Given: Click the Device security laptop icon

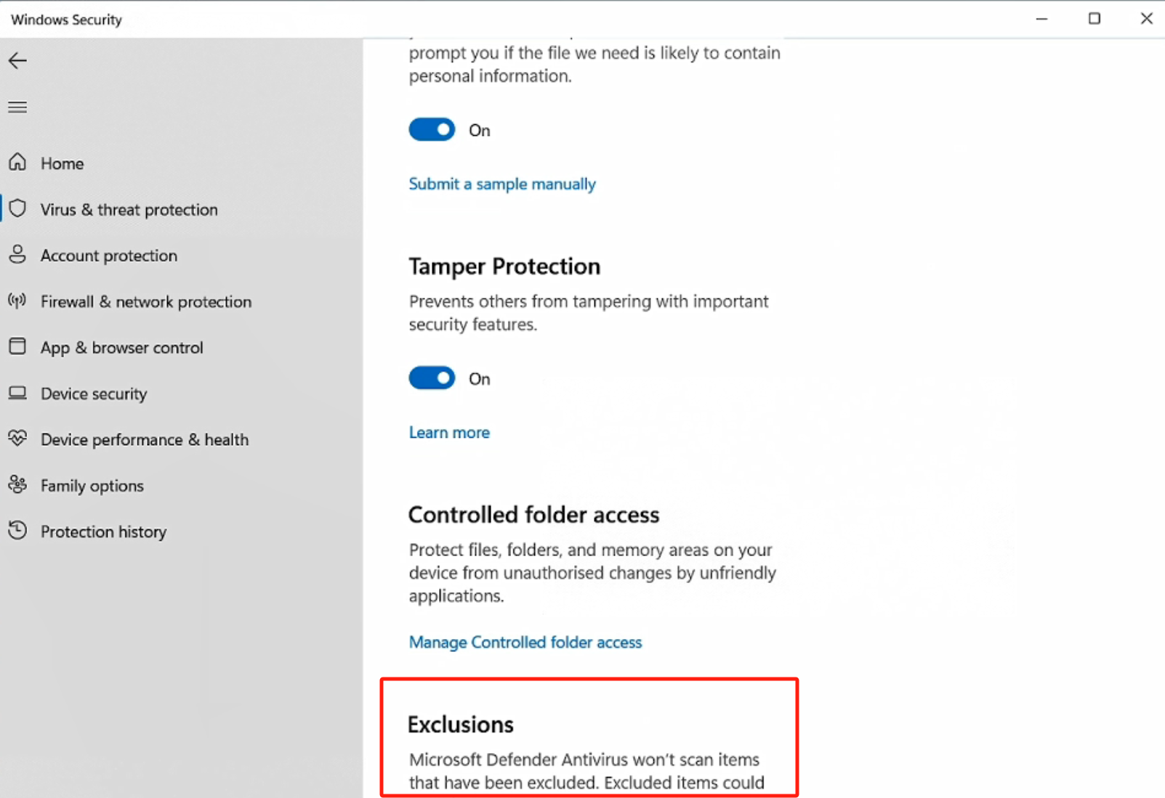Looking at the screenshot, I should tap(17, 393).
